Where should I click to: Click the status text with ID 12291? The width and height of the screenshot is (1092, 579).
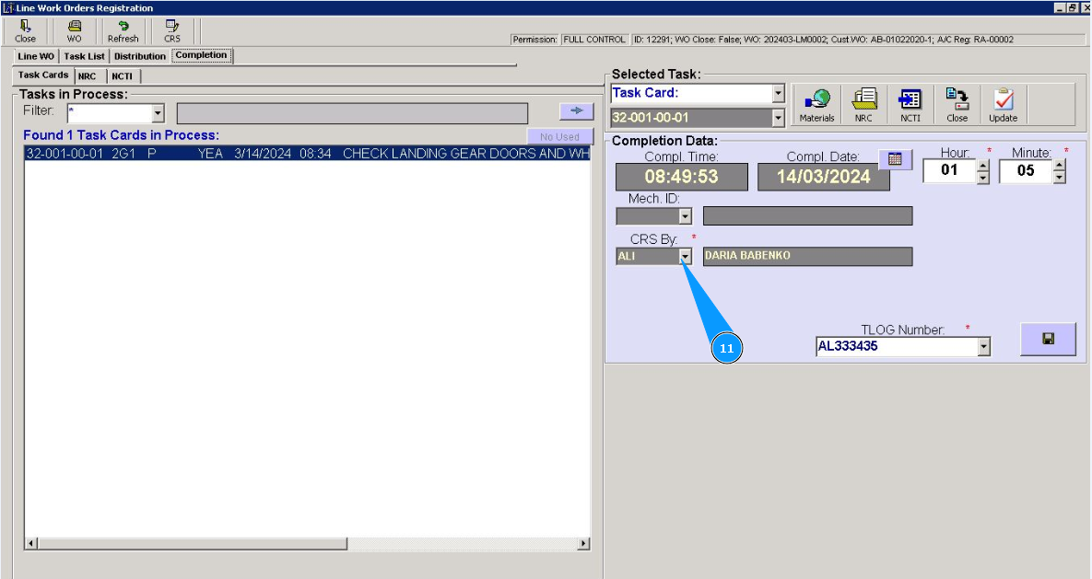tap(823, 40)
